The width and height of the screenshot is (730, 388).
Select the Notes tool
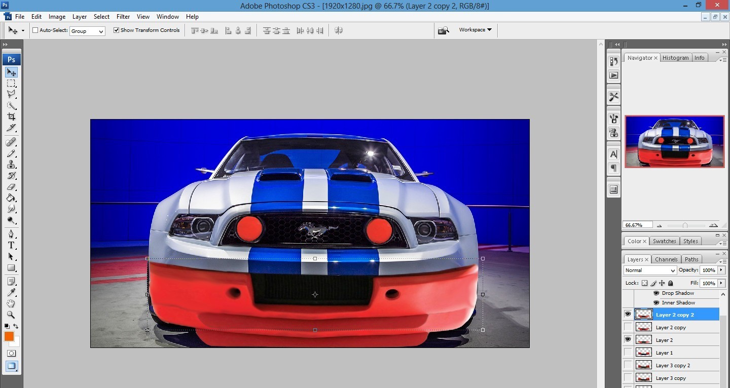(x=11, y=281)
